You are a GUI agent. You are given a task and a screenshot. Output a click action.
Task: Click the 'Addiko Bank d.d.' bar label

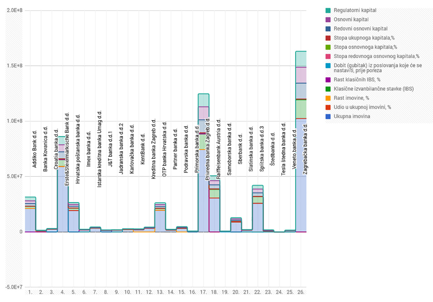[x=34, y=149]
